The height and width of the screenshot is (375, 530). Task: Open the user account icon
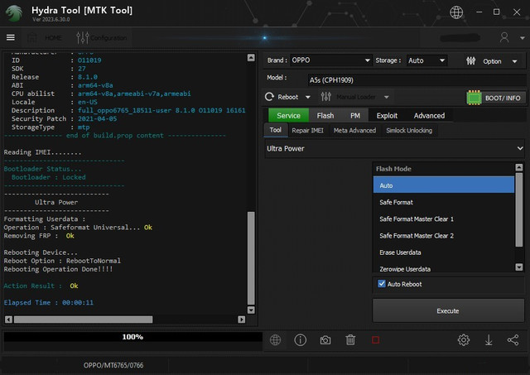click(x=504, y=37)
